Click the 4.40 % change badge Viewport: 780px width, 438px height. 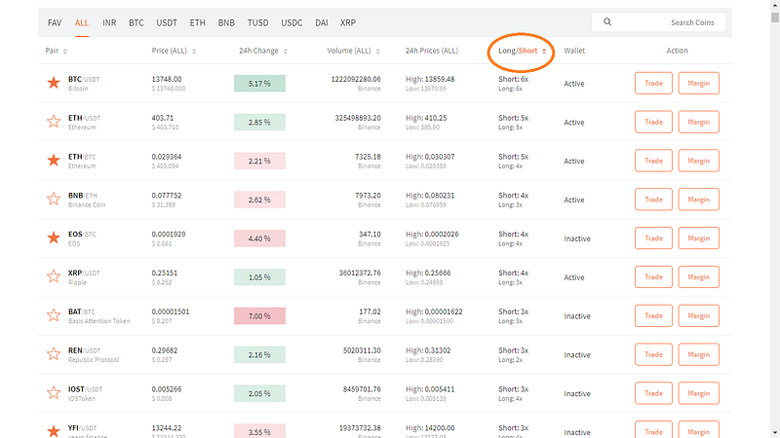pos(259,238)
